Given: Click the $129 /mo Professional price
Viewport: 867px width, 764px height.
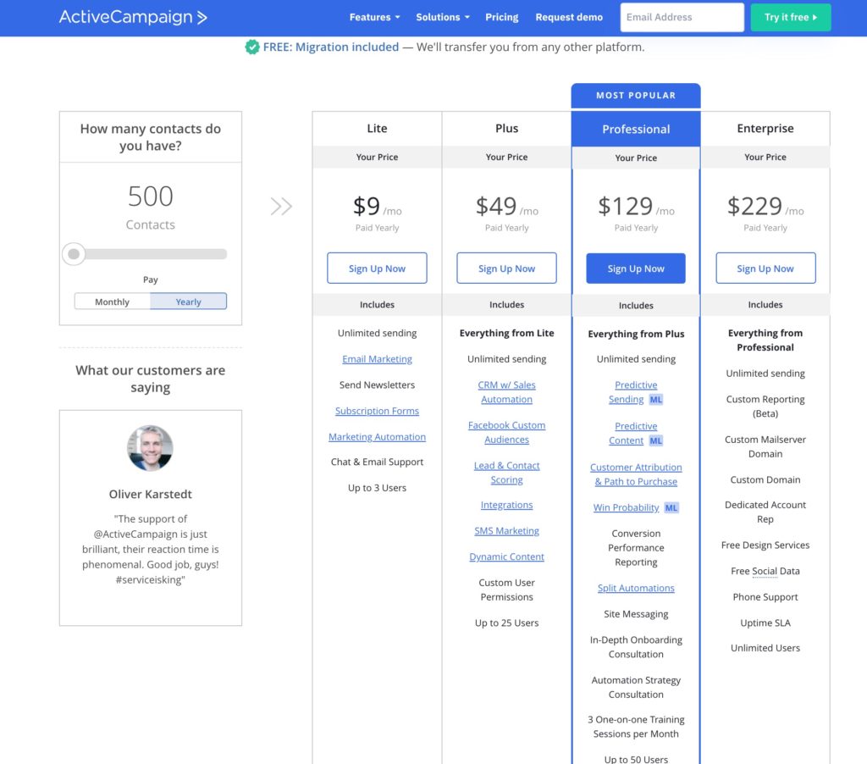Looking at the screenshot, I should (x=636, y=207).
